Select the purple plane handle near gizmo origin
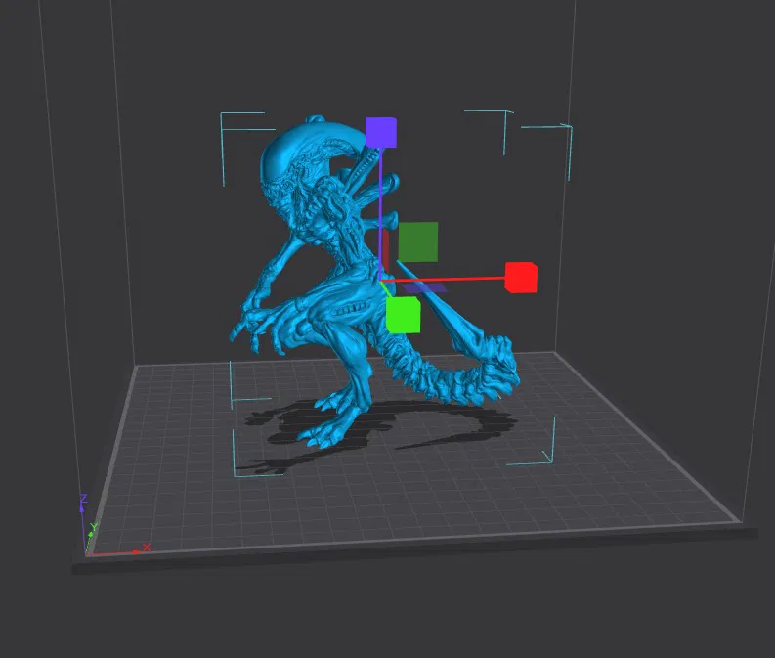 click(x=424, y=286)
